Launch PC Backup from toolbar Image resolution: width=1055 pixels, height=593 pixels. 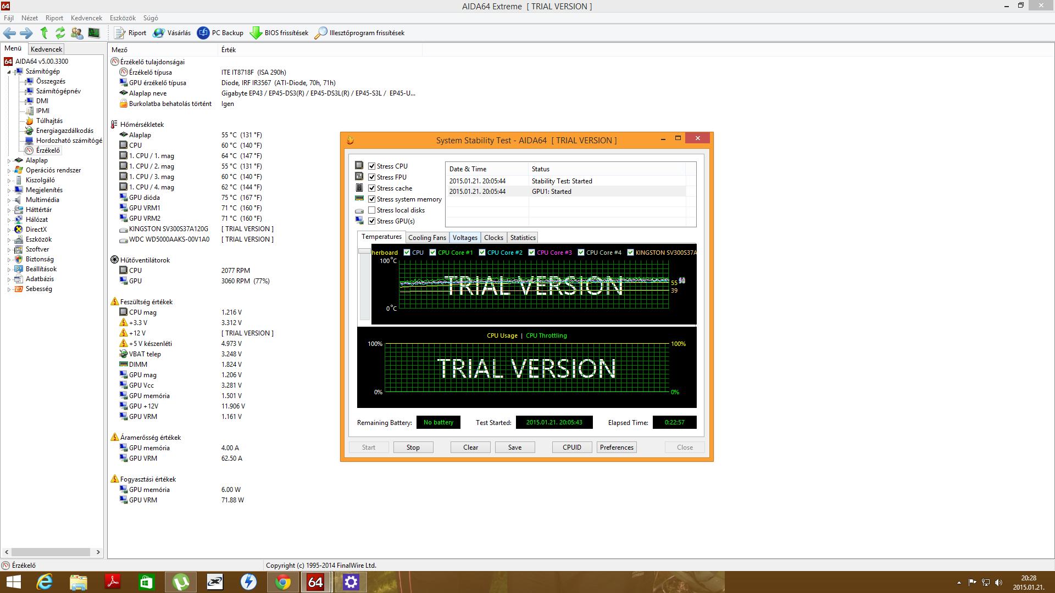coord(220,33)
